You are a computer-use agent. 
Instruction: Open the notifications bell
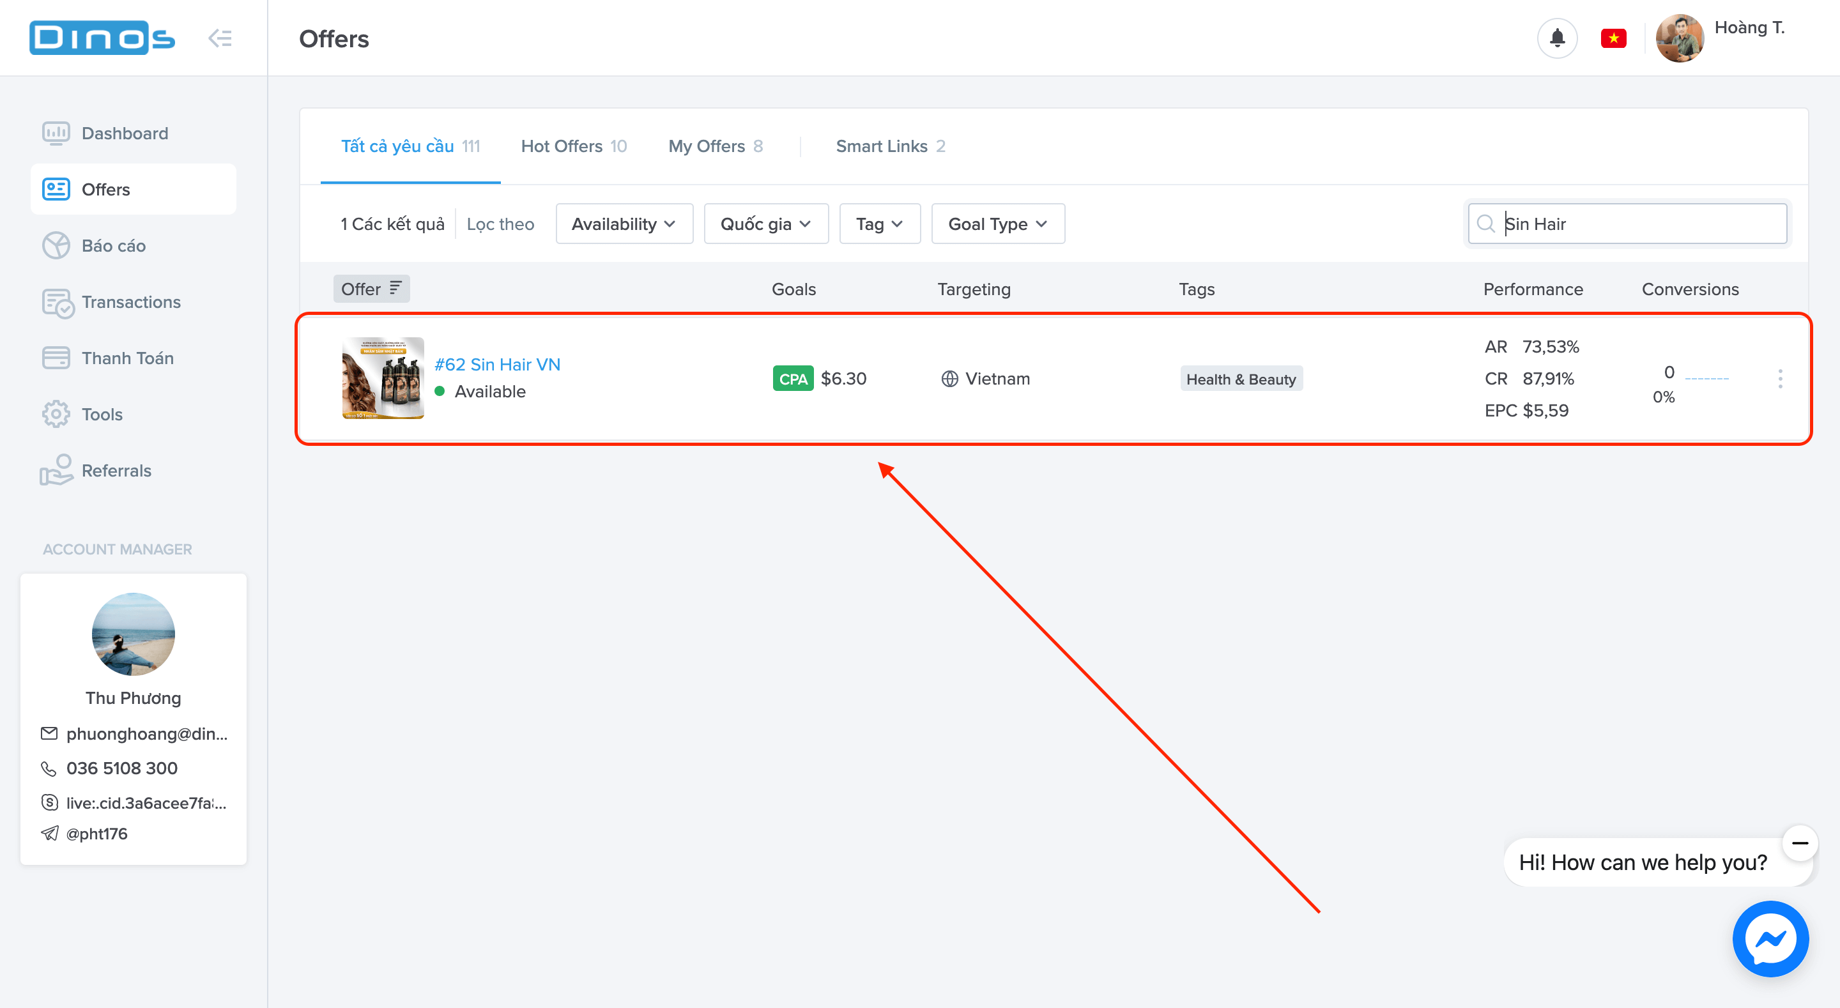click(x=1557, y=38)
